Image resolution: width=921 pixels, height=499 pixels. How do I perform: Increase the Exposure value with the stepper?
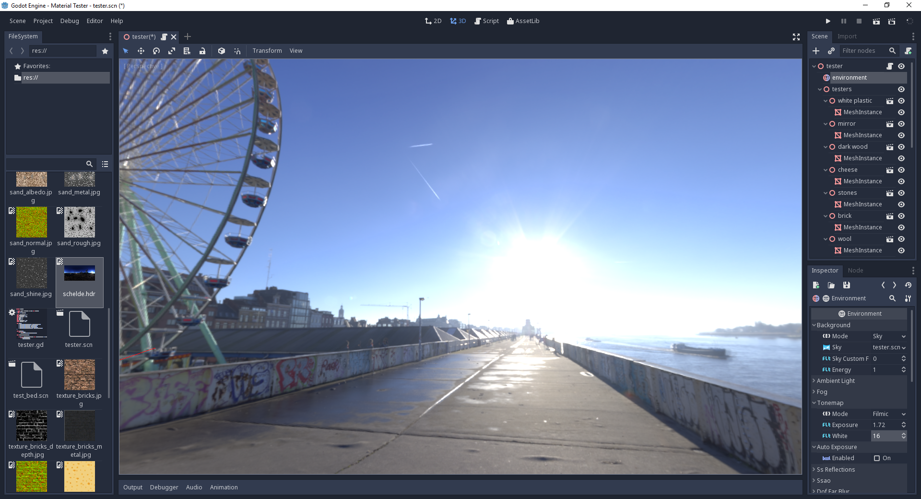(904, 423)
